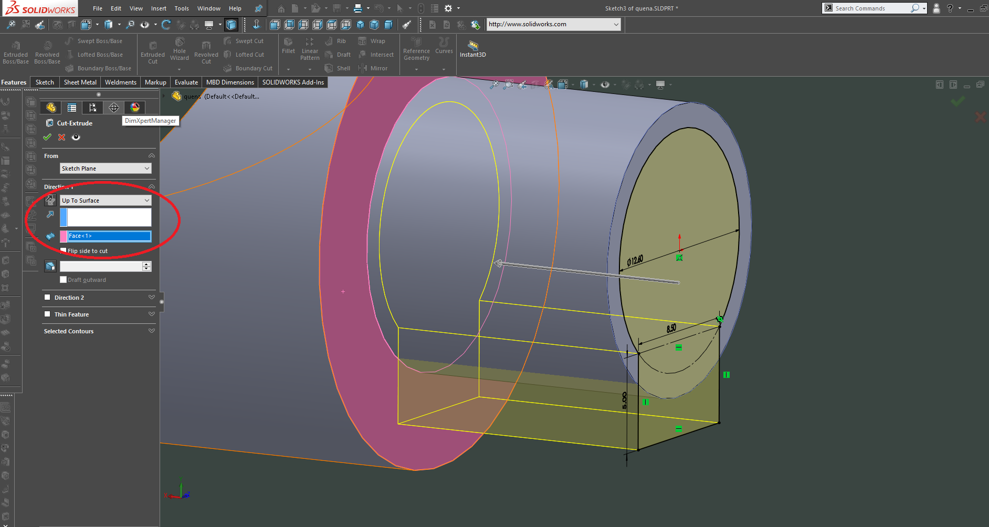The height and width of the screenshot is (527, 989).
Task: Open the Options gear icon
Action: click(448, 8)
